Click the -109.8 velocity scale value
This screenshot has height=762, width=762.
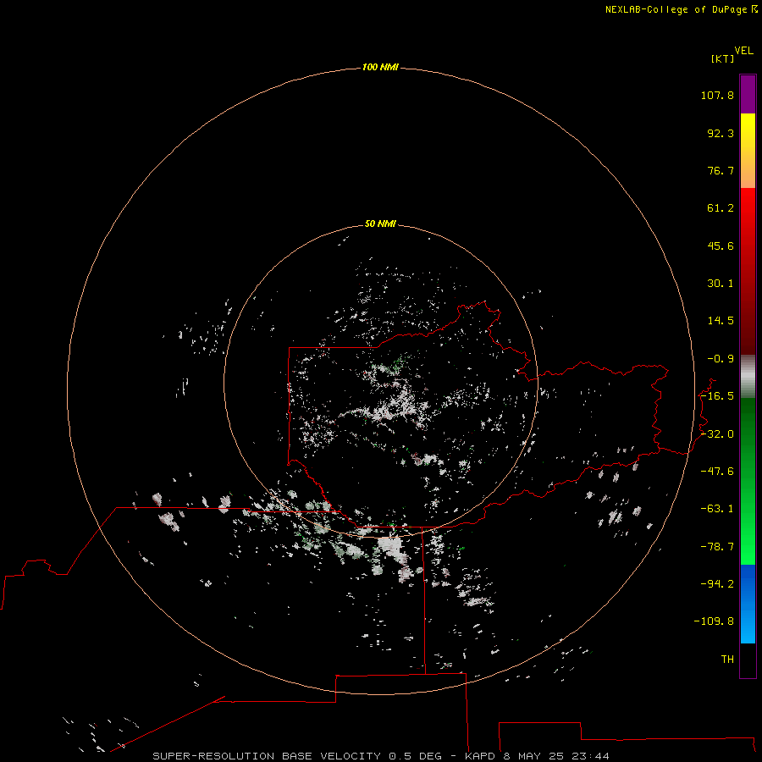tap(714, 621)
